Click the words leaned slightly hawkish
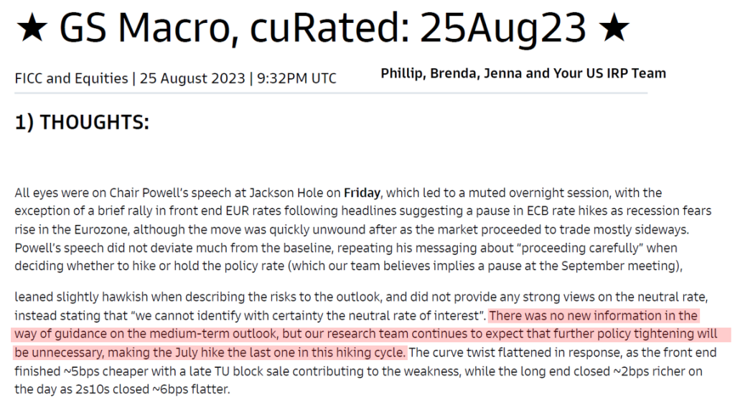This screenshot has width=735, height=406. coord(81,297)
